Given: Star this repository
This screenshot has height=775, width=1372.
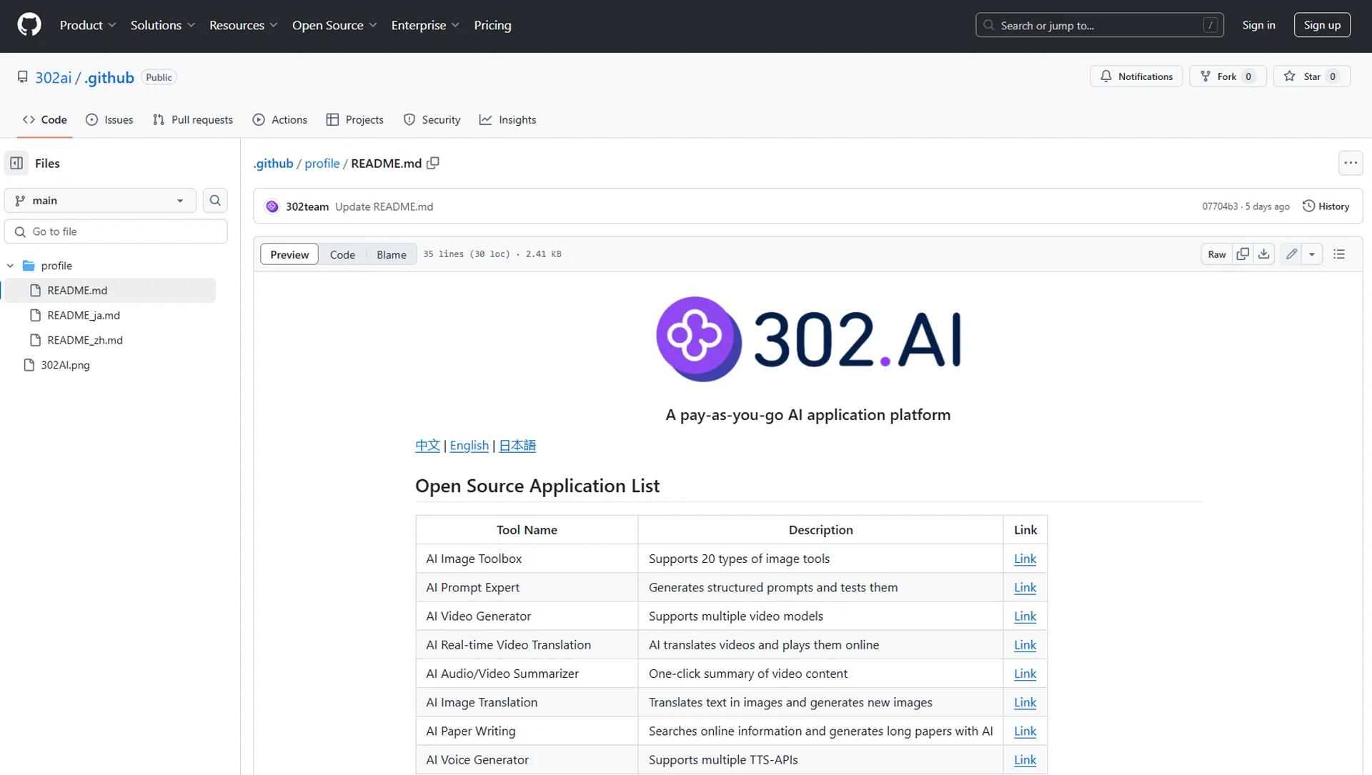Looking at the screenshot, I should [x=1312, y=76].
